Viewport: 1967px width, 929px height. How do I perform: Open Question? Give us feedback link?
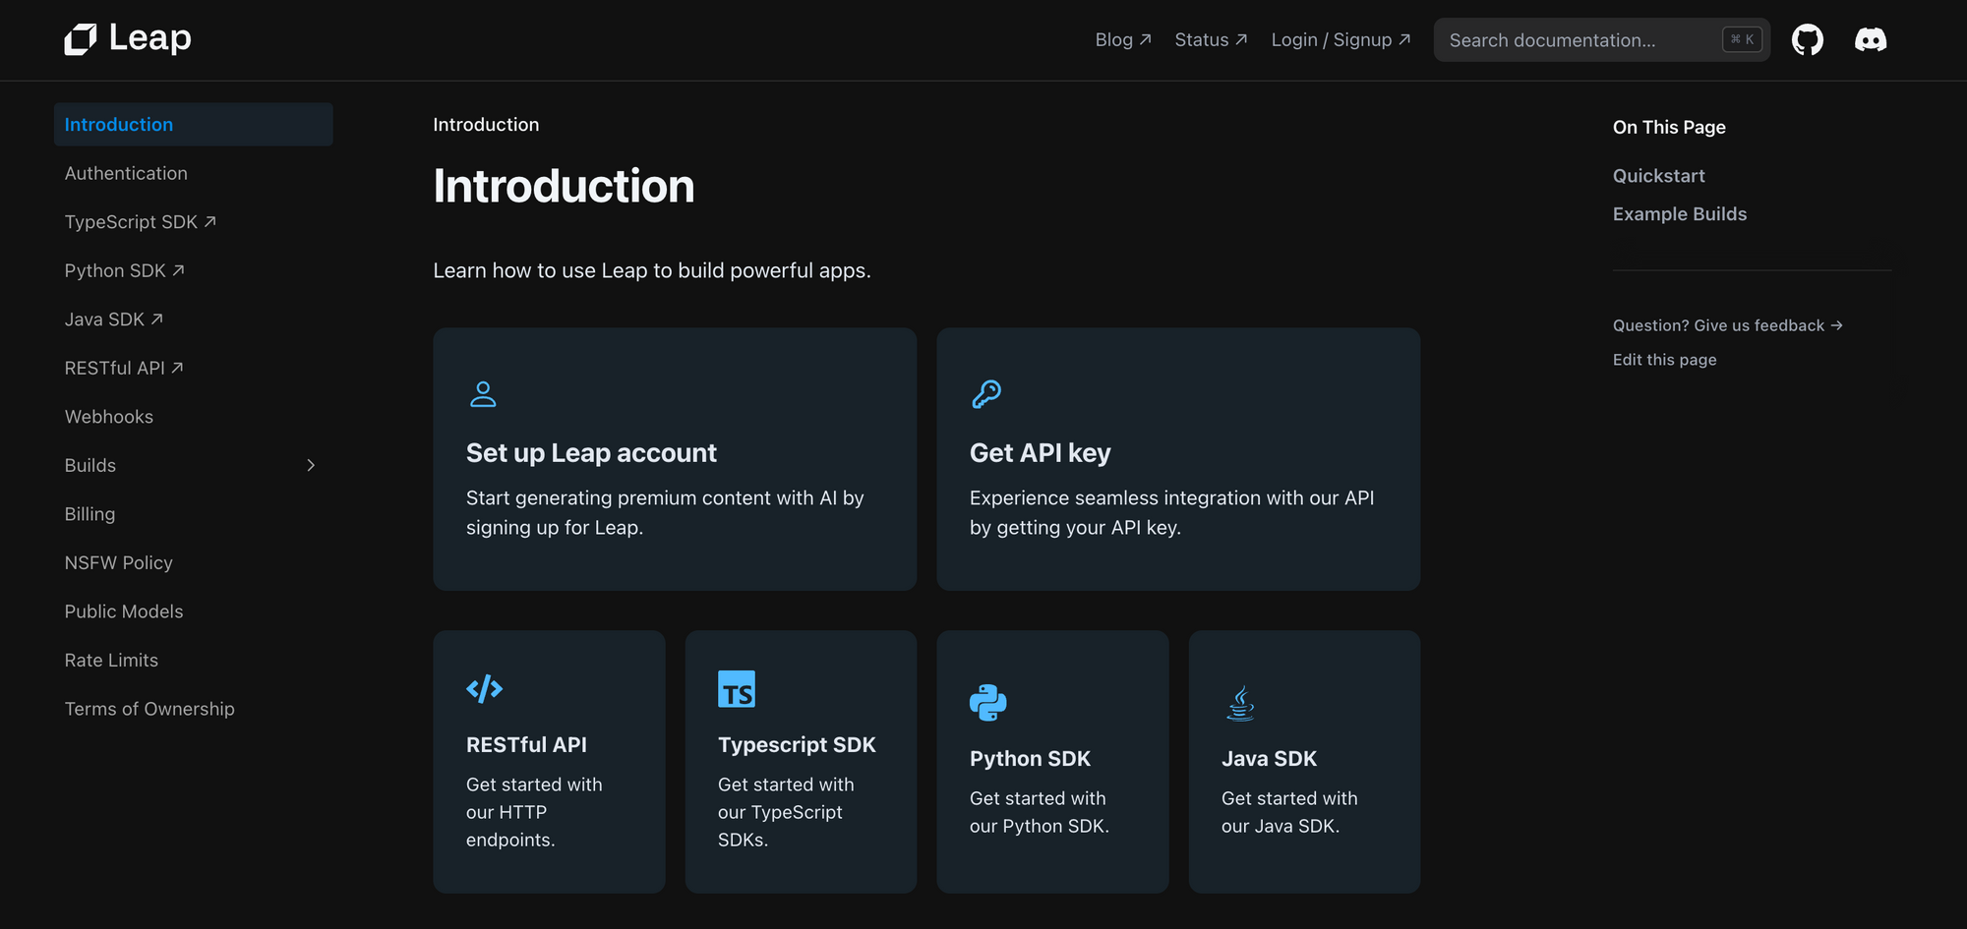[1727, 325]
